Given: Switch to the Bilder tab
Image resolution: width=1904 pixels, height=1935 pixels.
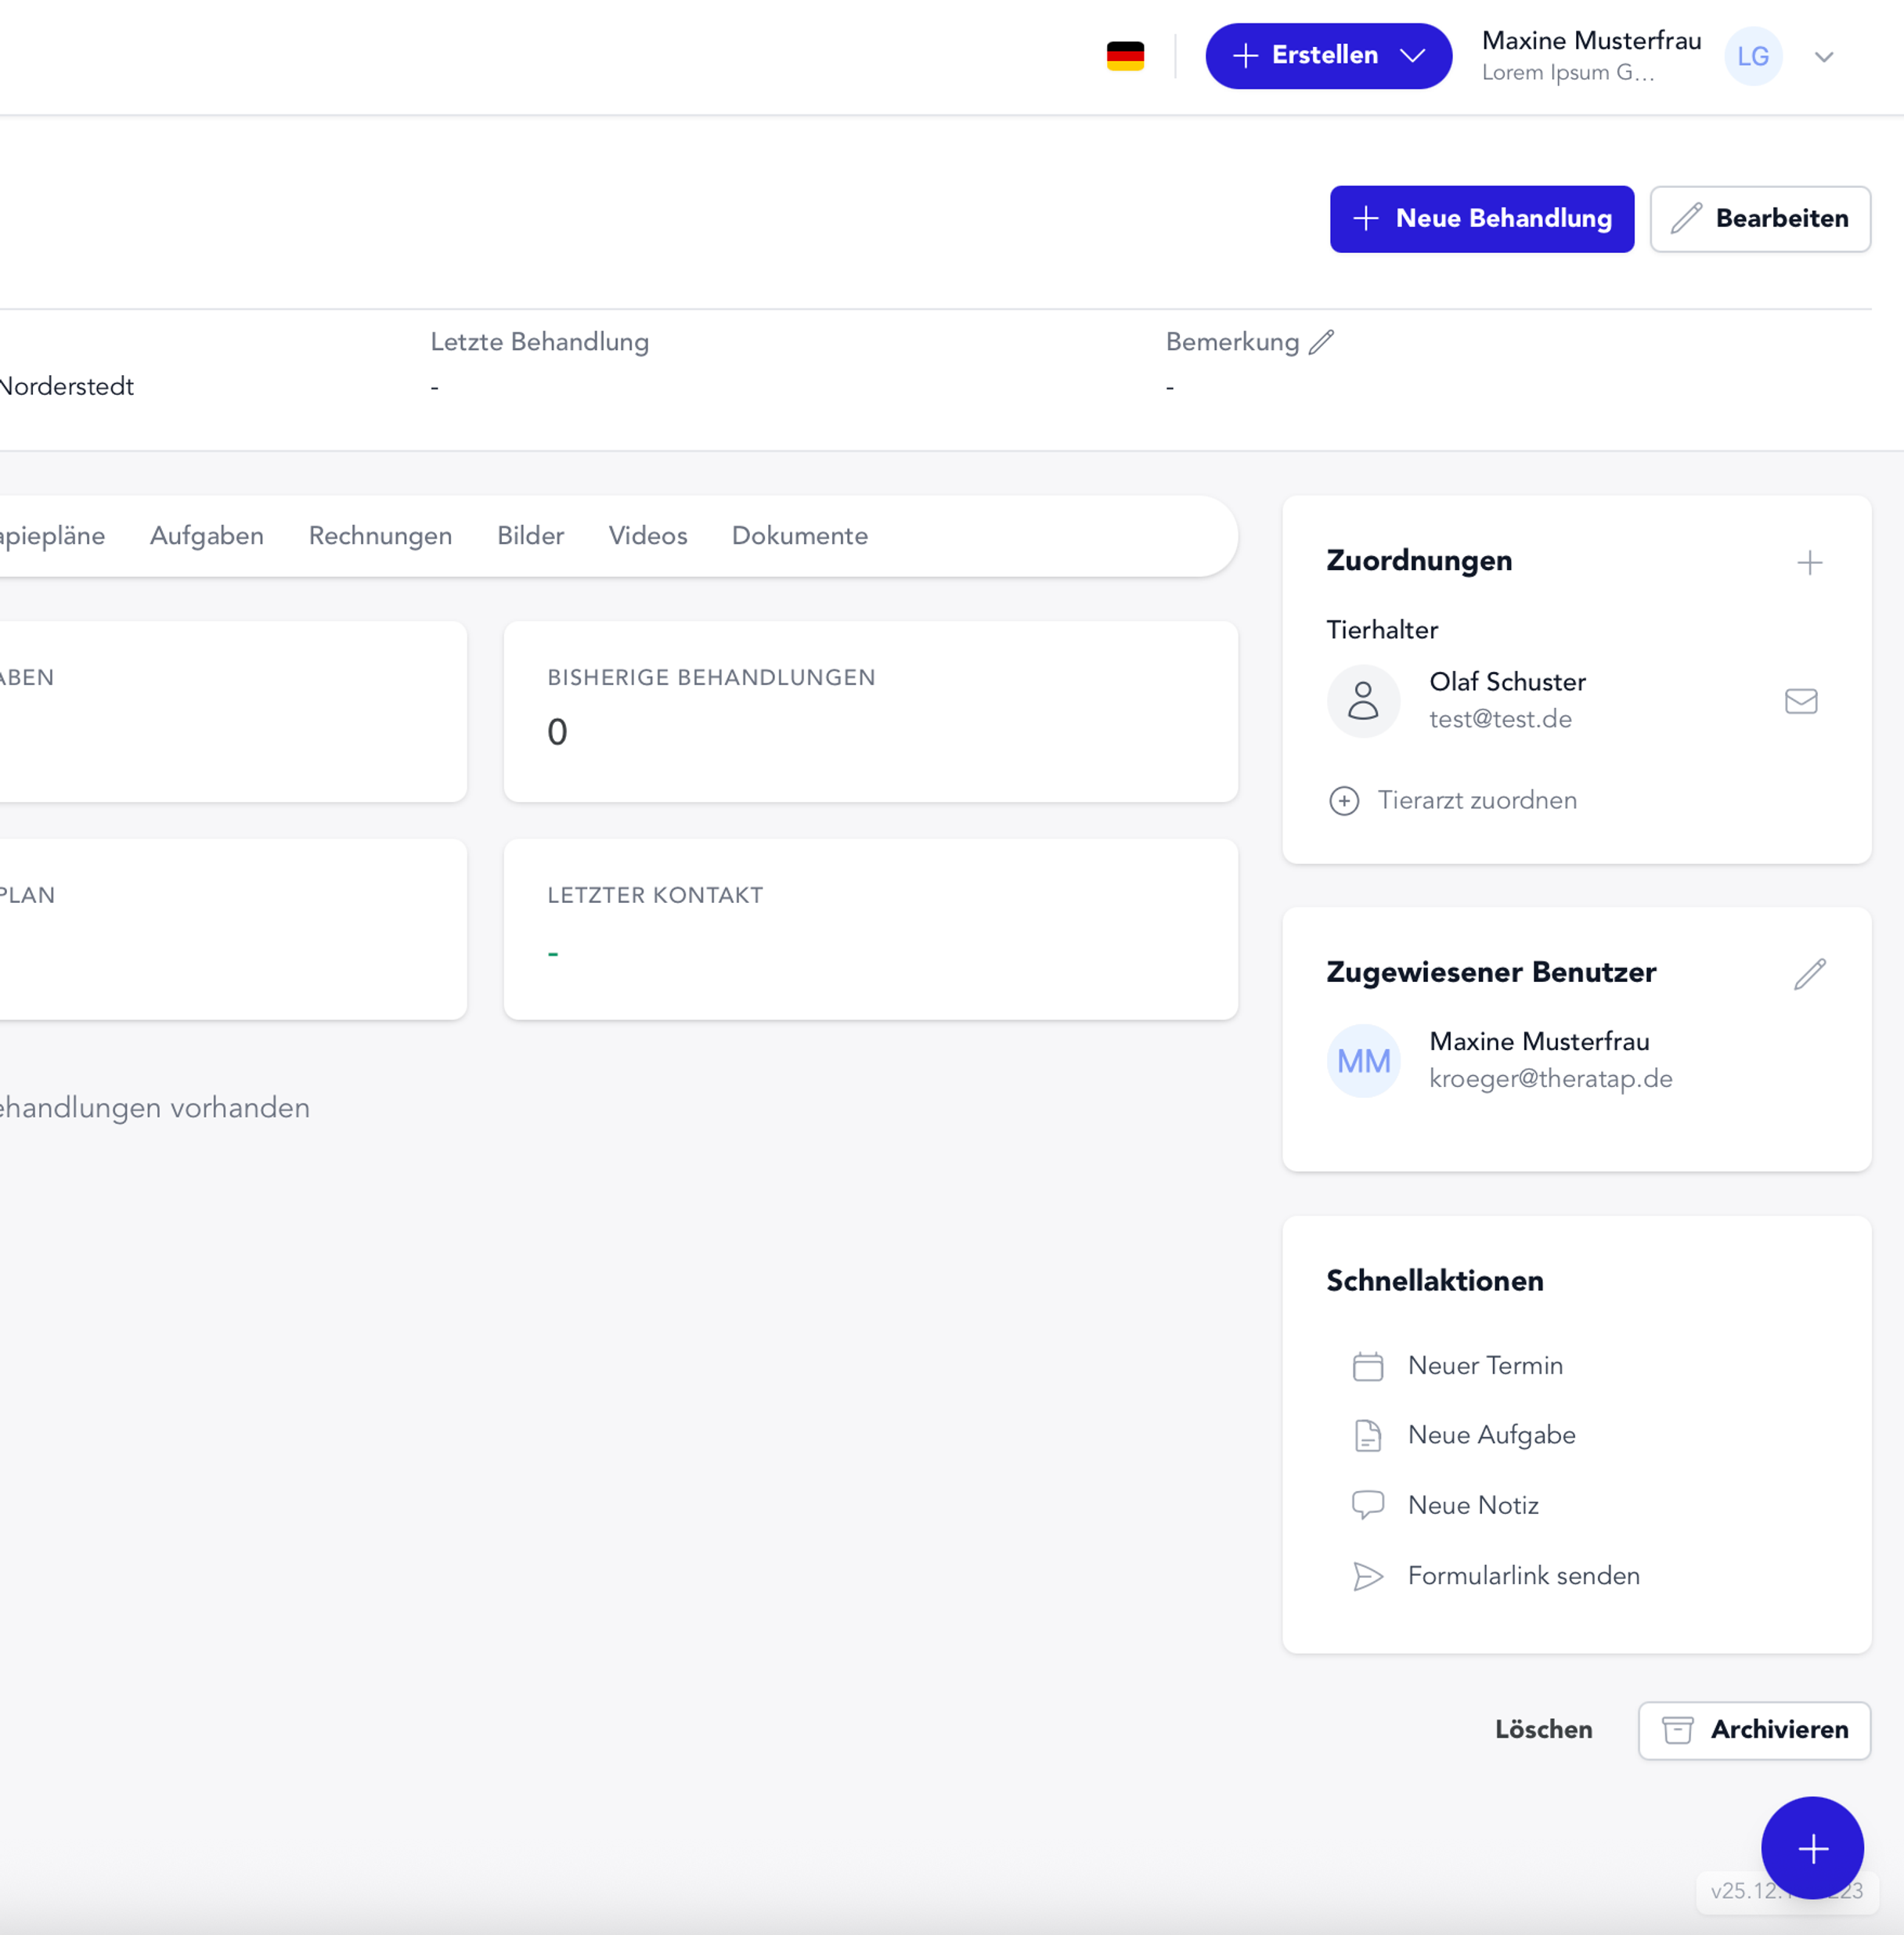Looking at the screenshot, I should pyautogui.click(x=530, y=536).
